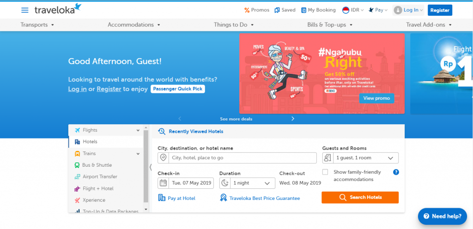Click the Recently Viewed Hotels clock icon
Image resolution: width=473 pixels, height=229 pixels.
point(162,132)
